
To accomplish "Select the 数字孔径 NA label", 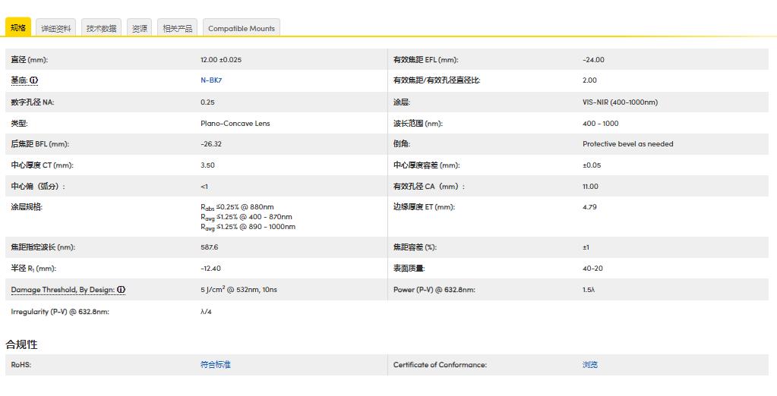I will (x=32, y=102).
